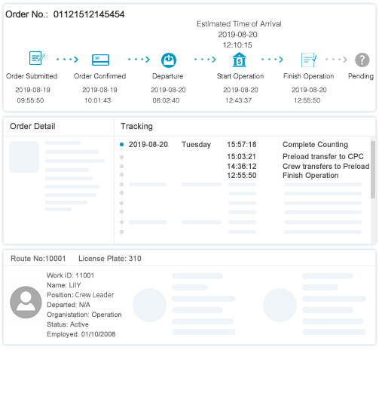Click the Finish Operation checklist icon

click(308, 60)
